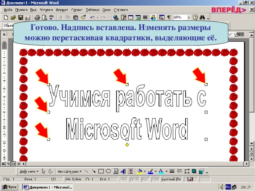This screenshot has height=191, width=255.
Task: Open Word Help question mark icon
Action: point(195,17)
